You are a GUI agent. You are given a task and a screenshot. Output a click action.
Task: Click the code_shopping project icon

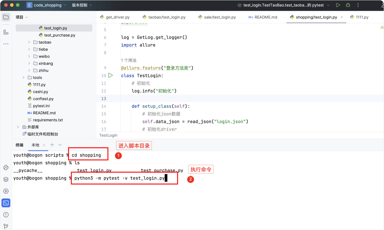click(x=30, y=5)
